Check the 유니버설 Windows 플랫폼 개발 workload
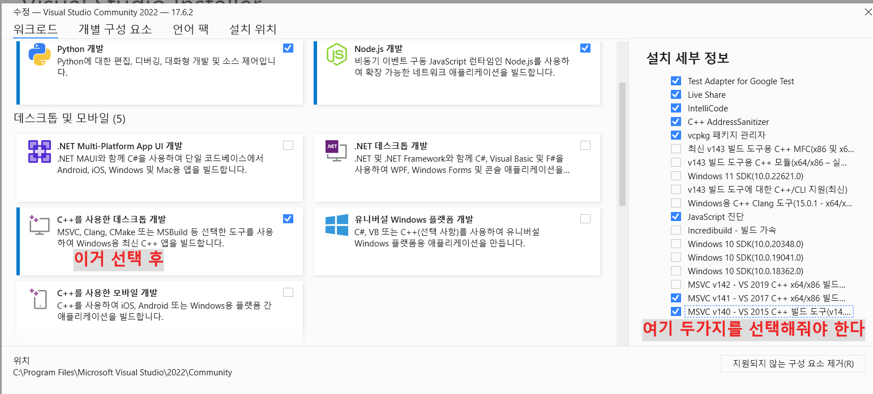873x394 pixels. click(585, 219)
